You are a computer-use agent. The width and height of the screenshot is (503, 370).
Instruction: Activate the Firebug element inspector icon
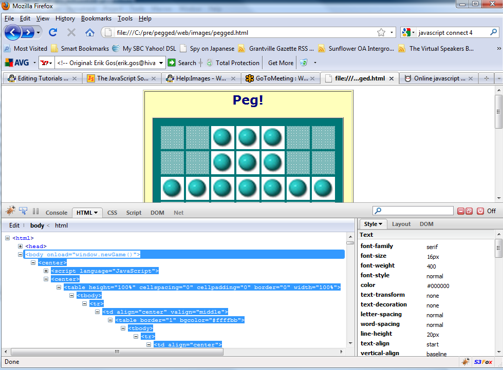click(x=23, y=211)
